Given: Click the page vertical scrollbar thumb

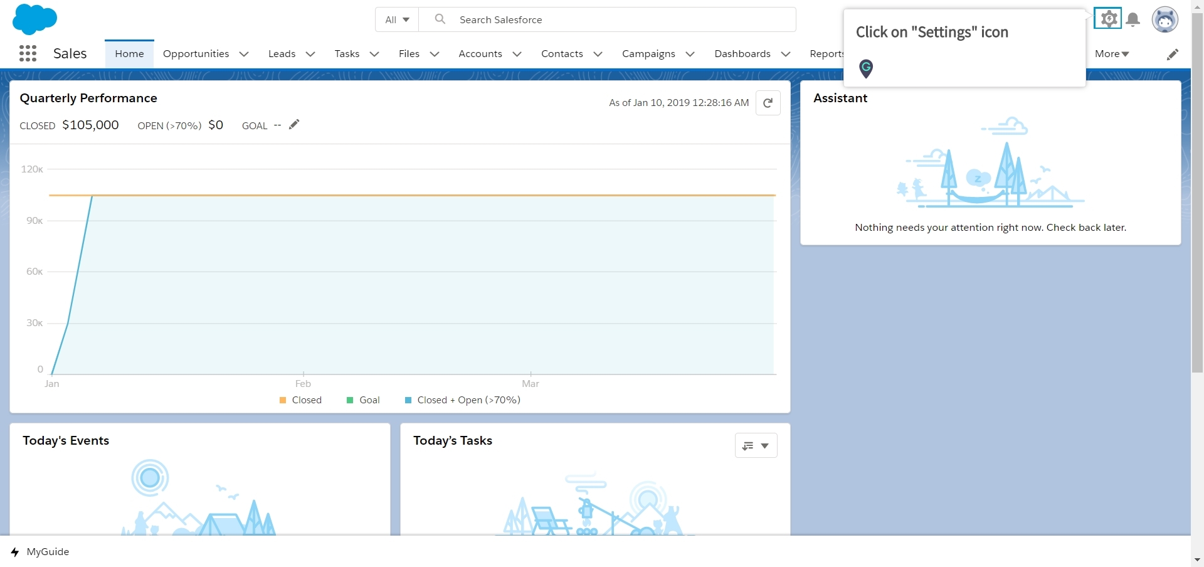Looking at the screenshot, I should click(1197, 192).
